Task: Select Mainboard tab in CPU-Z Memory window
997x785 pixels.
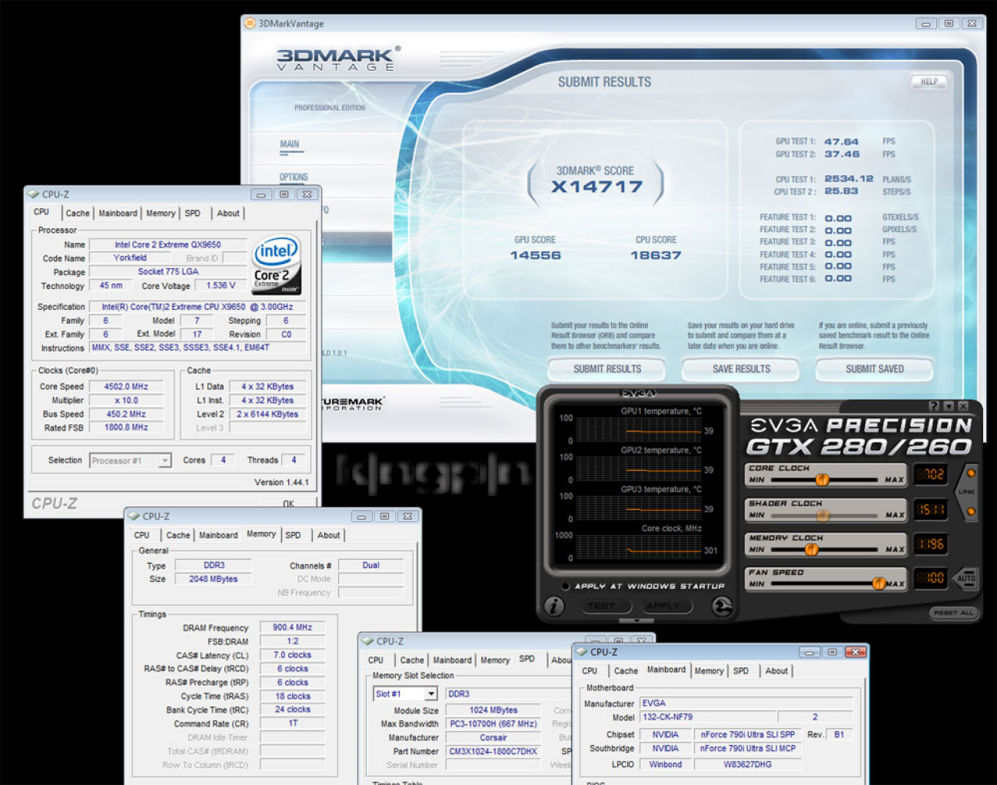Action: 218,535
